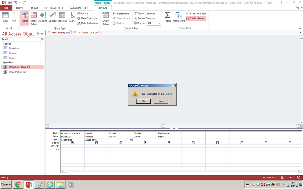
Task: Open the Show Table dialog
Action: point(106,19)
